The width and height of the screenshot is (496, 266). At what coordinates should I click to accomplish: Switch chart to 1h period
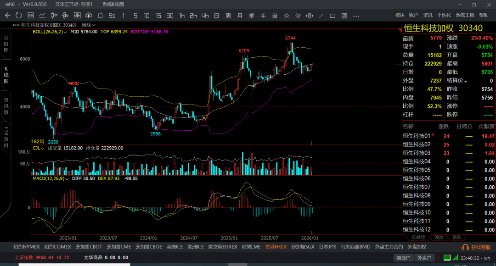point(182,16)
